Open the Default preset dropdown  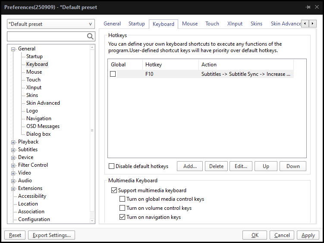coord(51,24)
